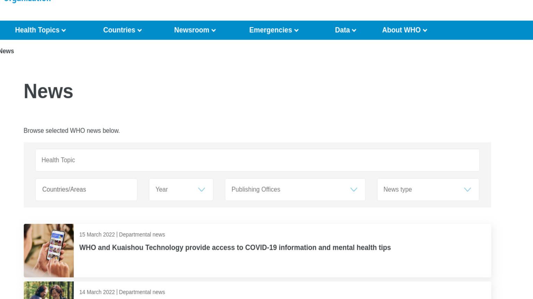This screenshot has height=299, width=533.
Task: Click the 15 March 2022 Departmental news label
Action: coord(122,235)
